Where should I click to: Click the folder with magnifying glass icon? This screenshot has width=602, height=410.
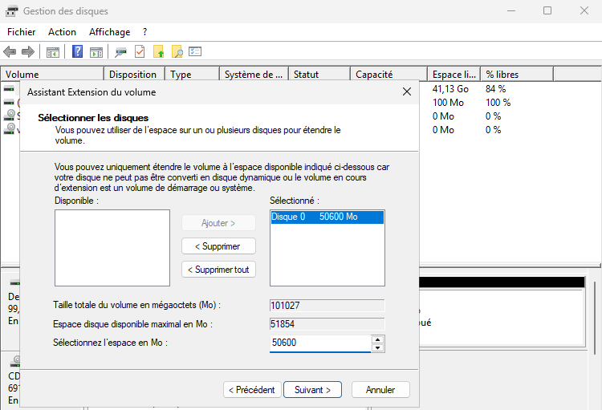[177, 52]
